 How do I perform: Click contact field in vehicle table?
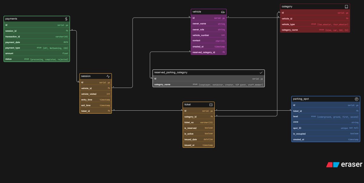[x=209, y=41]
